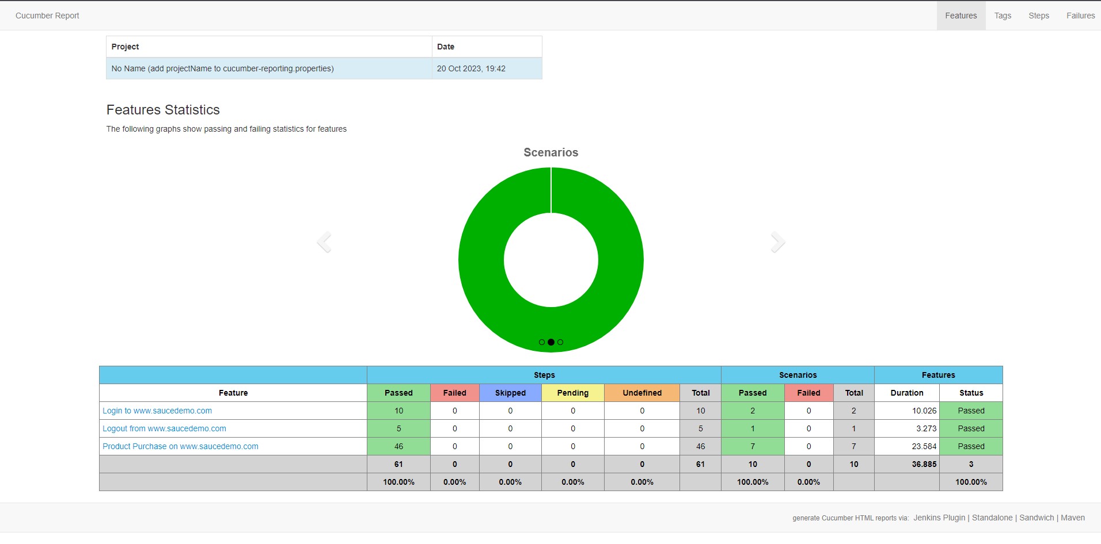Open the Standalone footer link
The height and width of the screenshot is (544, 1101).
pos(992,518)
